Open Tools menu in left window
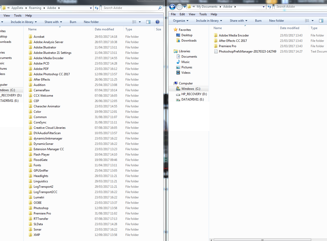 tap(18, 16)
